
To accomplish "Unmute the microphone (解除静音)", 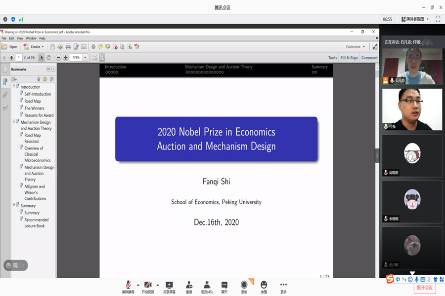I will pos(128,287).
